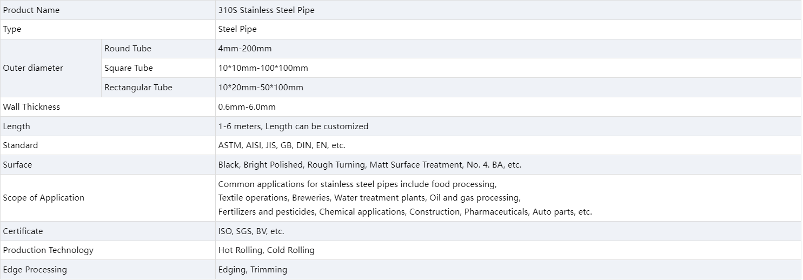
Task: Select the Round Tube sub-label
Action: (128, 49)
